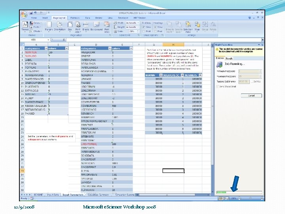
Task: Toggle Gridlines View checkbox
Action: pyautogui.click(x=144, y=27)
